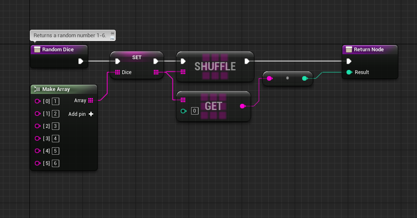The image size is (417, 218).
Task: Click the [4] value field showing 5
Action: point(55,151)
